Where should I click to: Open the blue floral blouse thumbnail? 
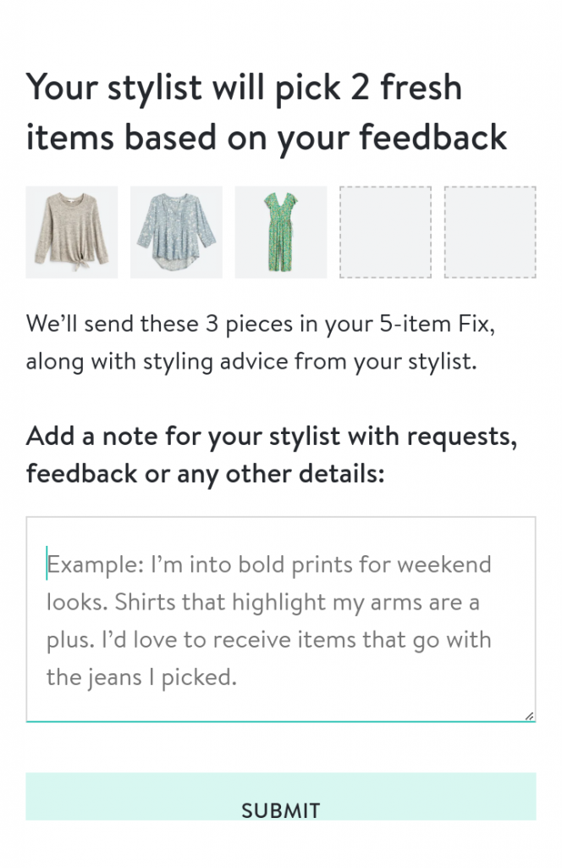point(176,232)
